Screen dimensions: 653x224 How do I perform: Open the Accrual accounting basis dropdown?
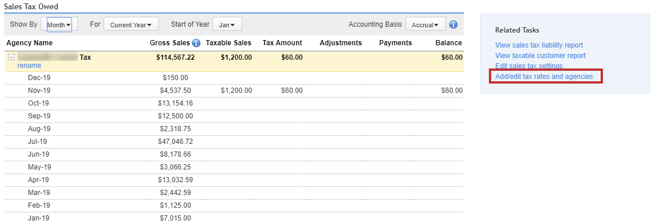[425, 24]
